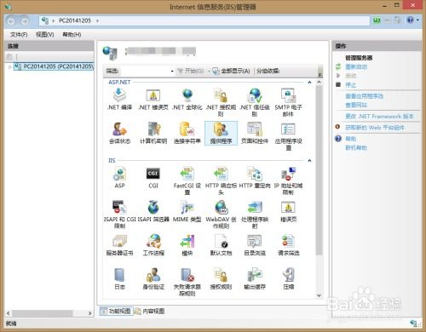Open the IP 地址和域限制 icon
The height and width of the screenshot is (332, 426).
[x=288, y=180]
